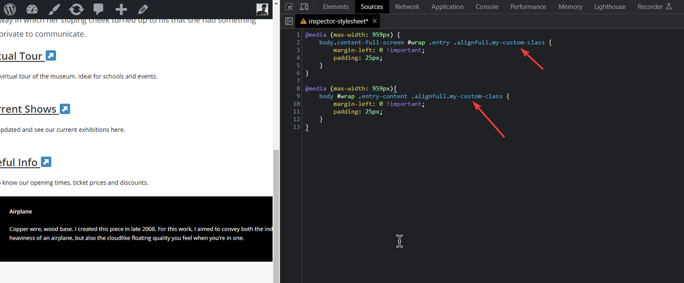Image resolution: width=684 pixels, height=283 pixels.
Task: Open the Useful Info heading link
Action: (x=19, y=162)
